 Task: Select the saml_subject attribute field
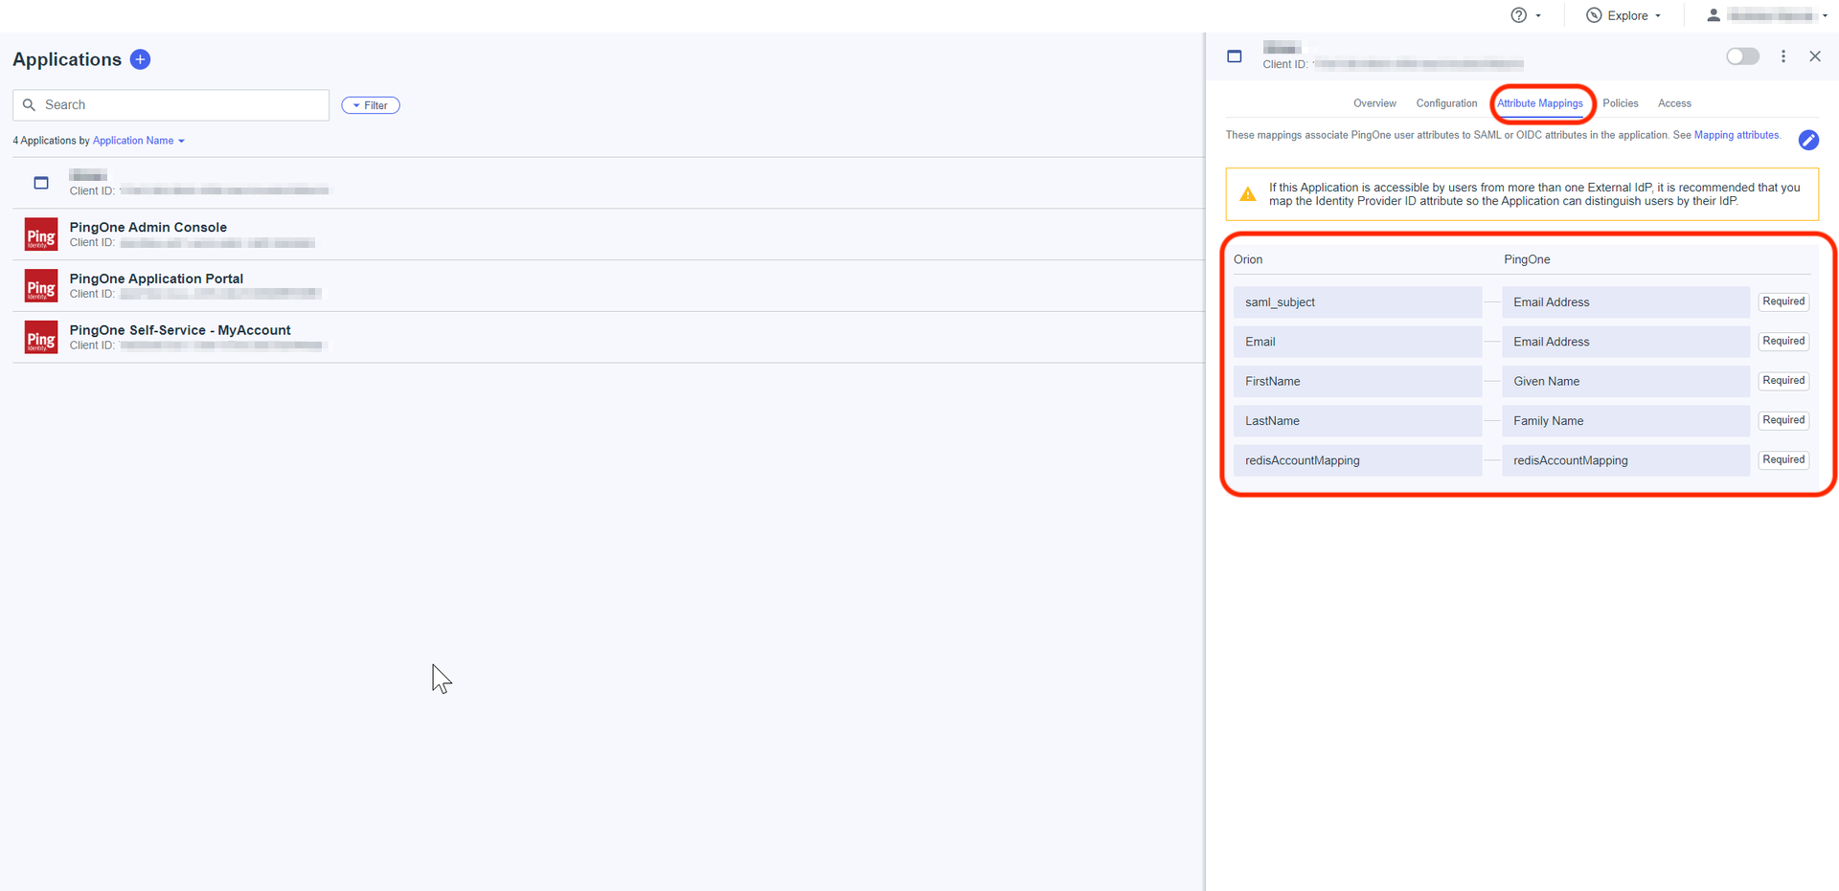[1356, 302]
